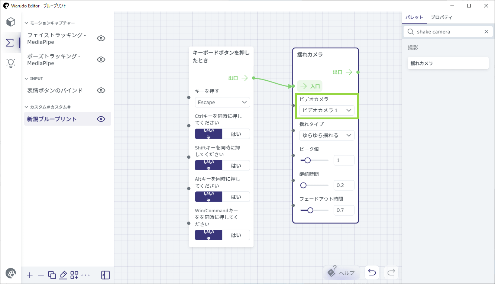This screenshot has height=284, width=495.
Task: Open the lightbulb icon in sidebar
Action: coord(11,63)
